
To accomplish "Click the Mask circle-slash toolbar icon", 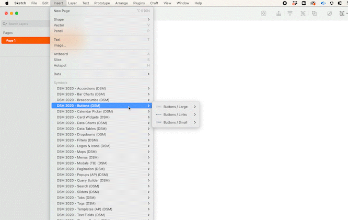I will pyautogui.click(x=329, y=13).
